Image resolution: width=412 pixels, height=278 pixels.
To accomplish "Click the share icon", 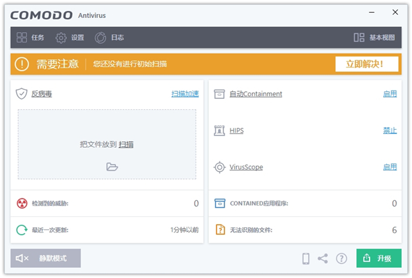I will [323, 259].
